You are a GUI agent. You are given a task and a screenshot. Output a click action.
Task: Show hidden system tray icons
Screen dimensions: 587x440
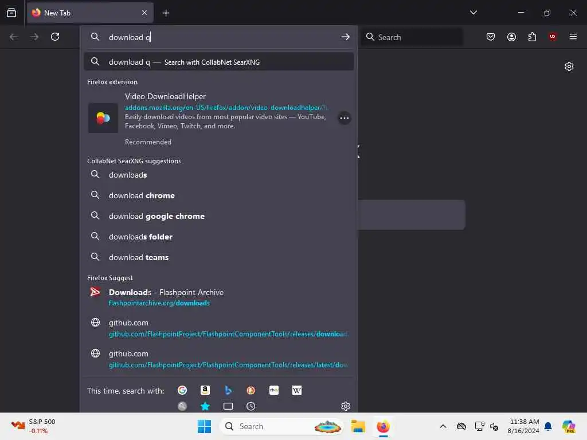click(443, 426)
